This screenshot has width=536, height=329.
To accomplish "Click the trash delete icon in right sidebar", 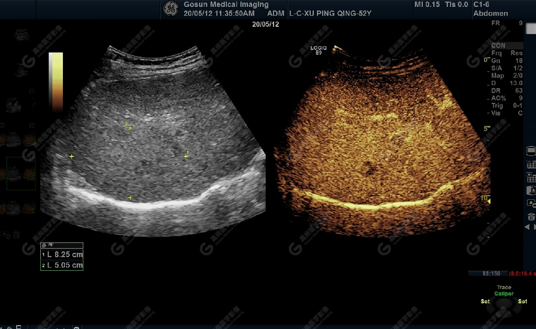I will click(x=531, y=217).
